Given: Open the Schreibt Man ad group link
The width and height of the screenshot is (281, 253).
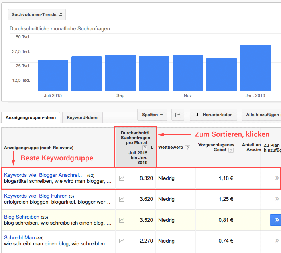Looking at the screenshot, I should click(19, 238).
